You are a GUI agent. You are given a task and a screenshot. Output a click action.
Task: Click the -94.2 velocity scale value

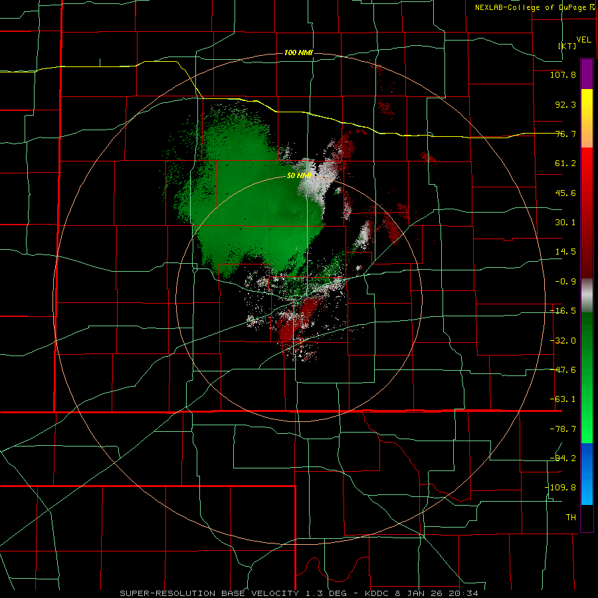(x=563, y=458)
